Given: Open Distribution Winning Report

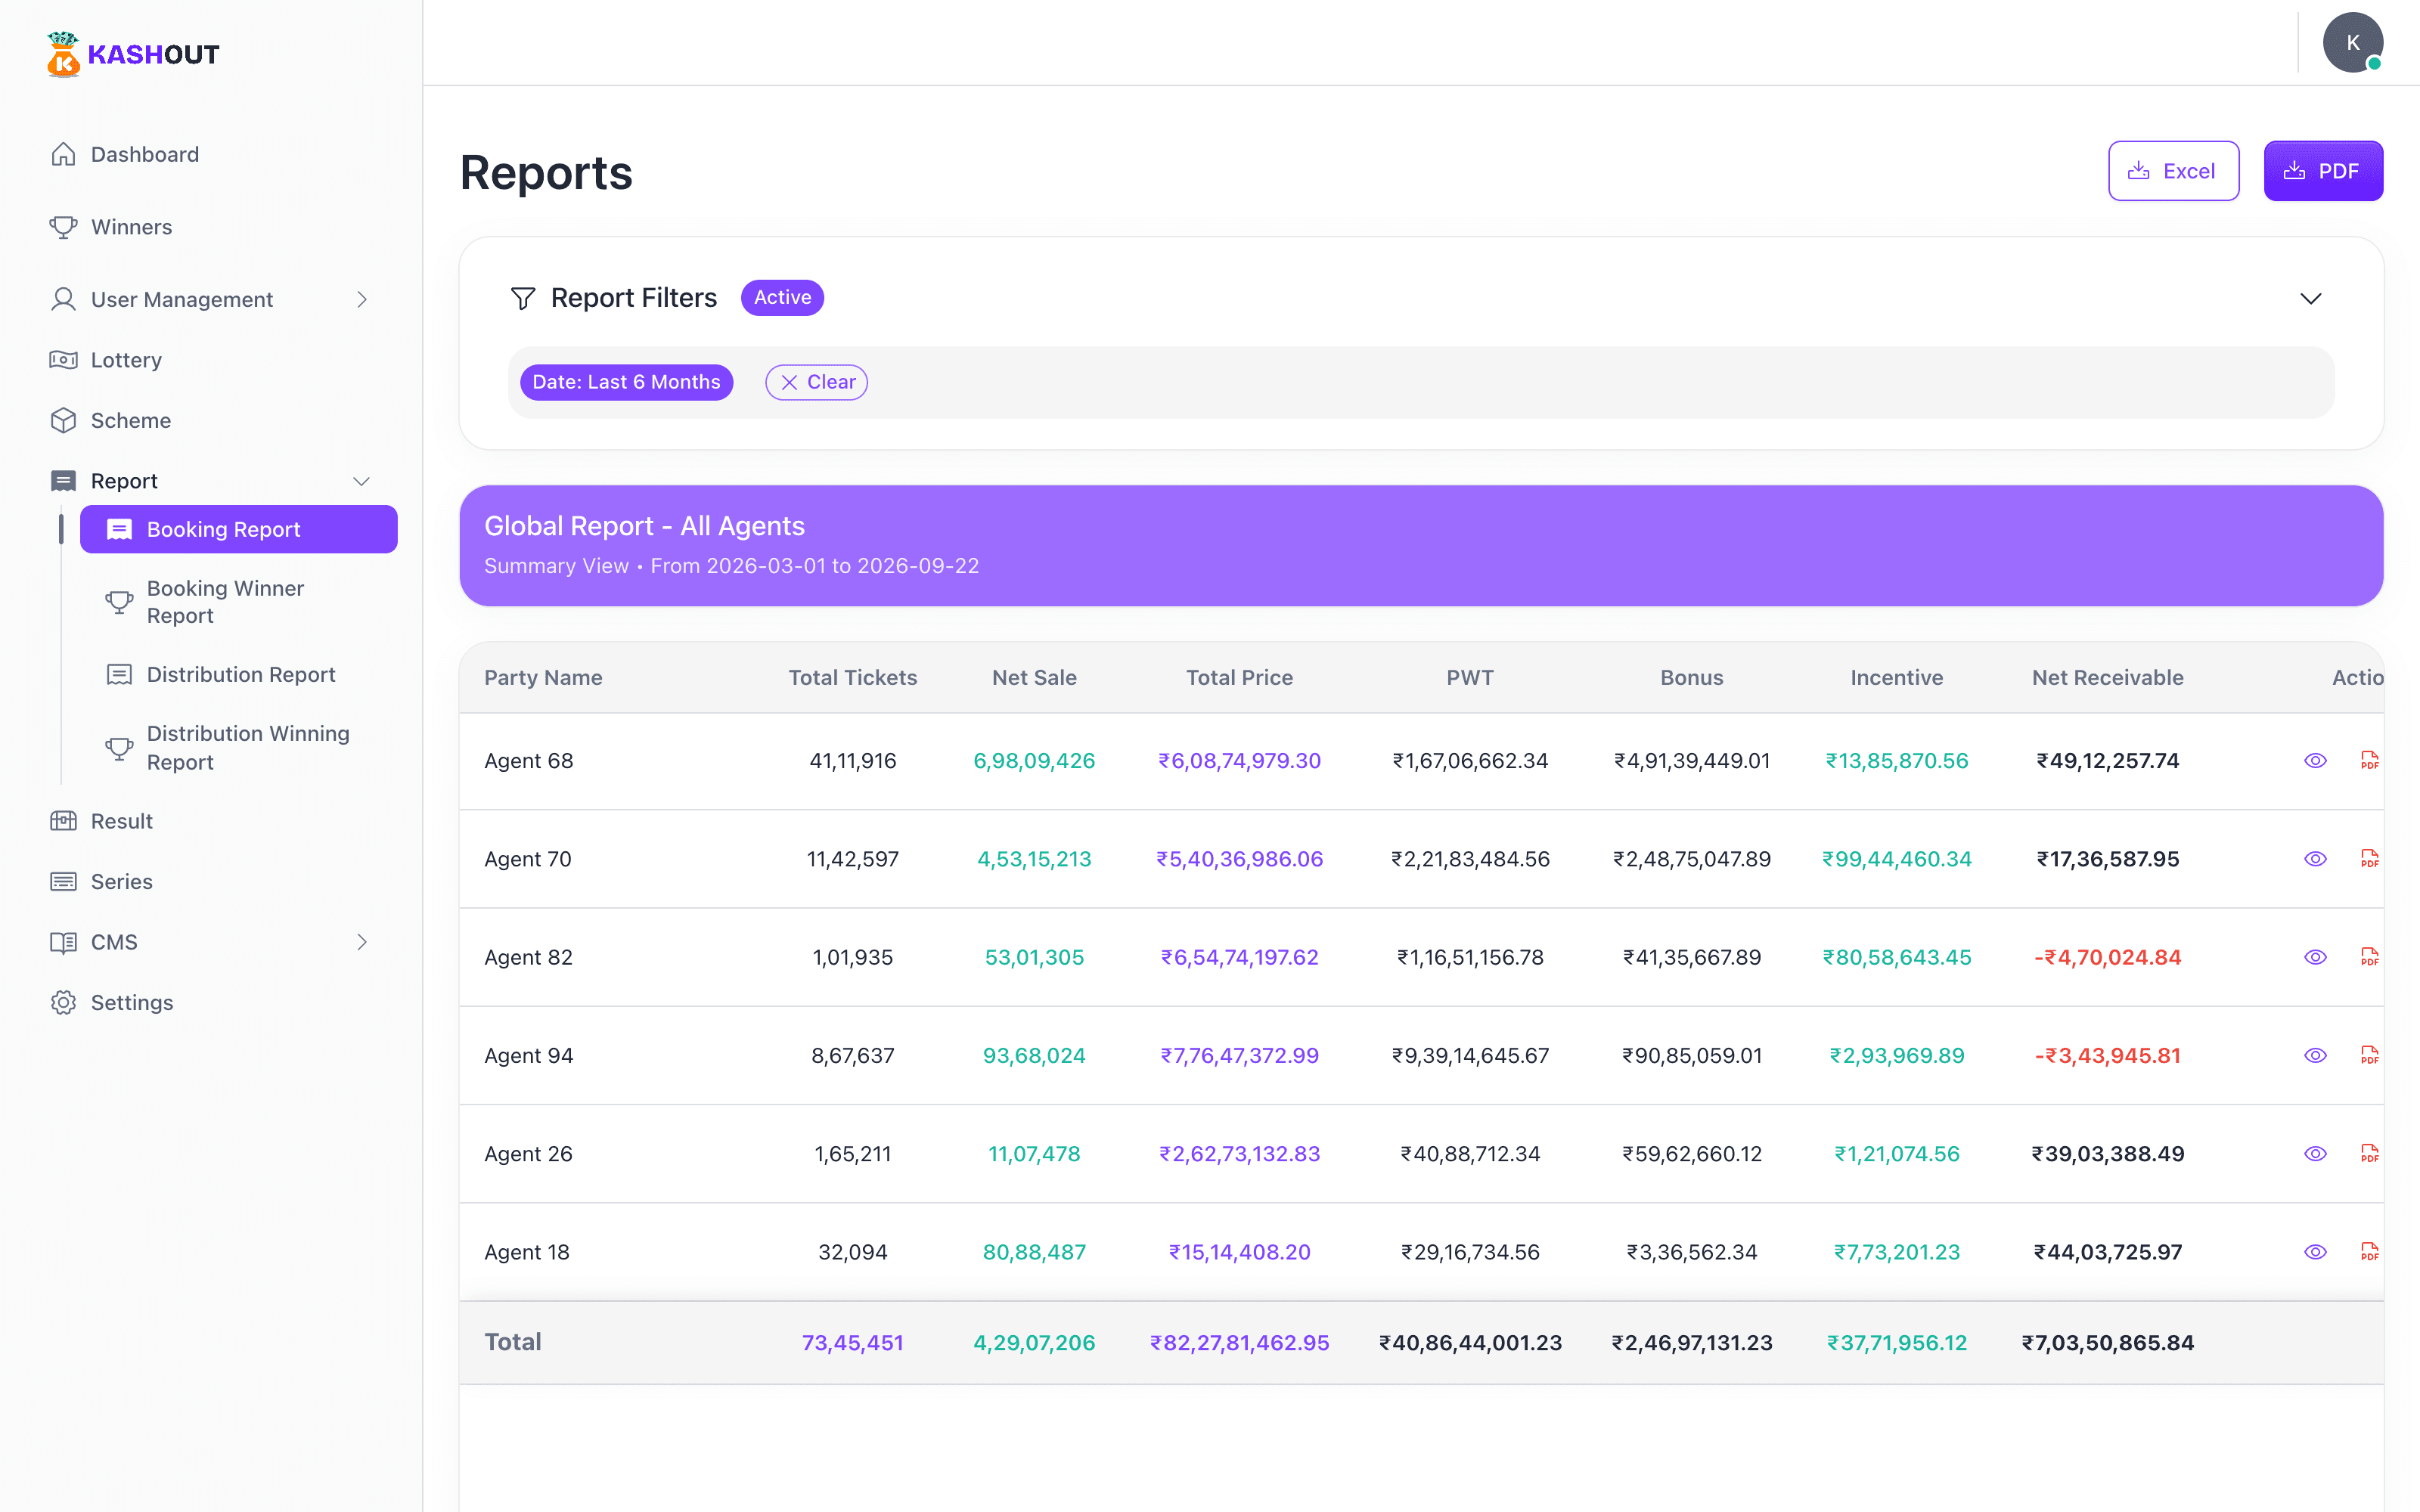Looking at the screenshot, I should (x=239, y=748).
